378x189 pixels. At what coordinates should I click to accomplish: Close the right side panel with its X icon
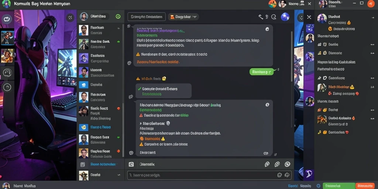click(x=309, y=17)
